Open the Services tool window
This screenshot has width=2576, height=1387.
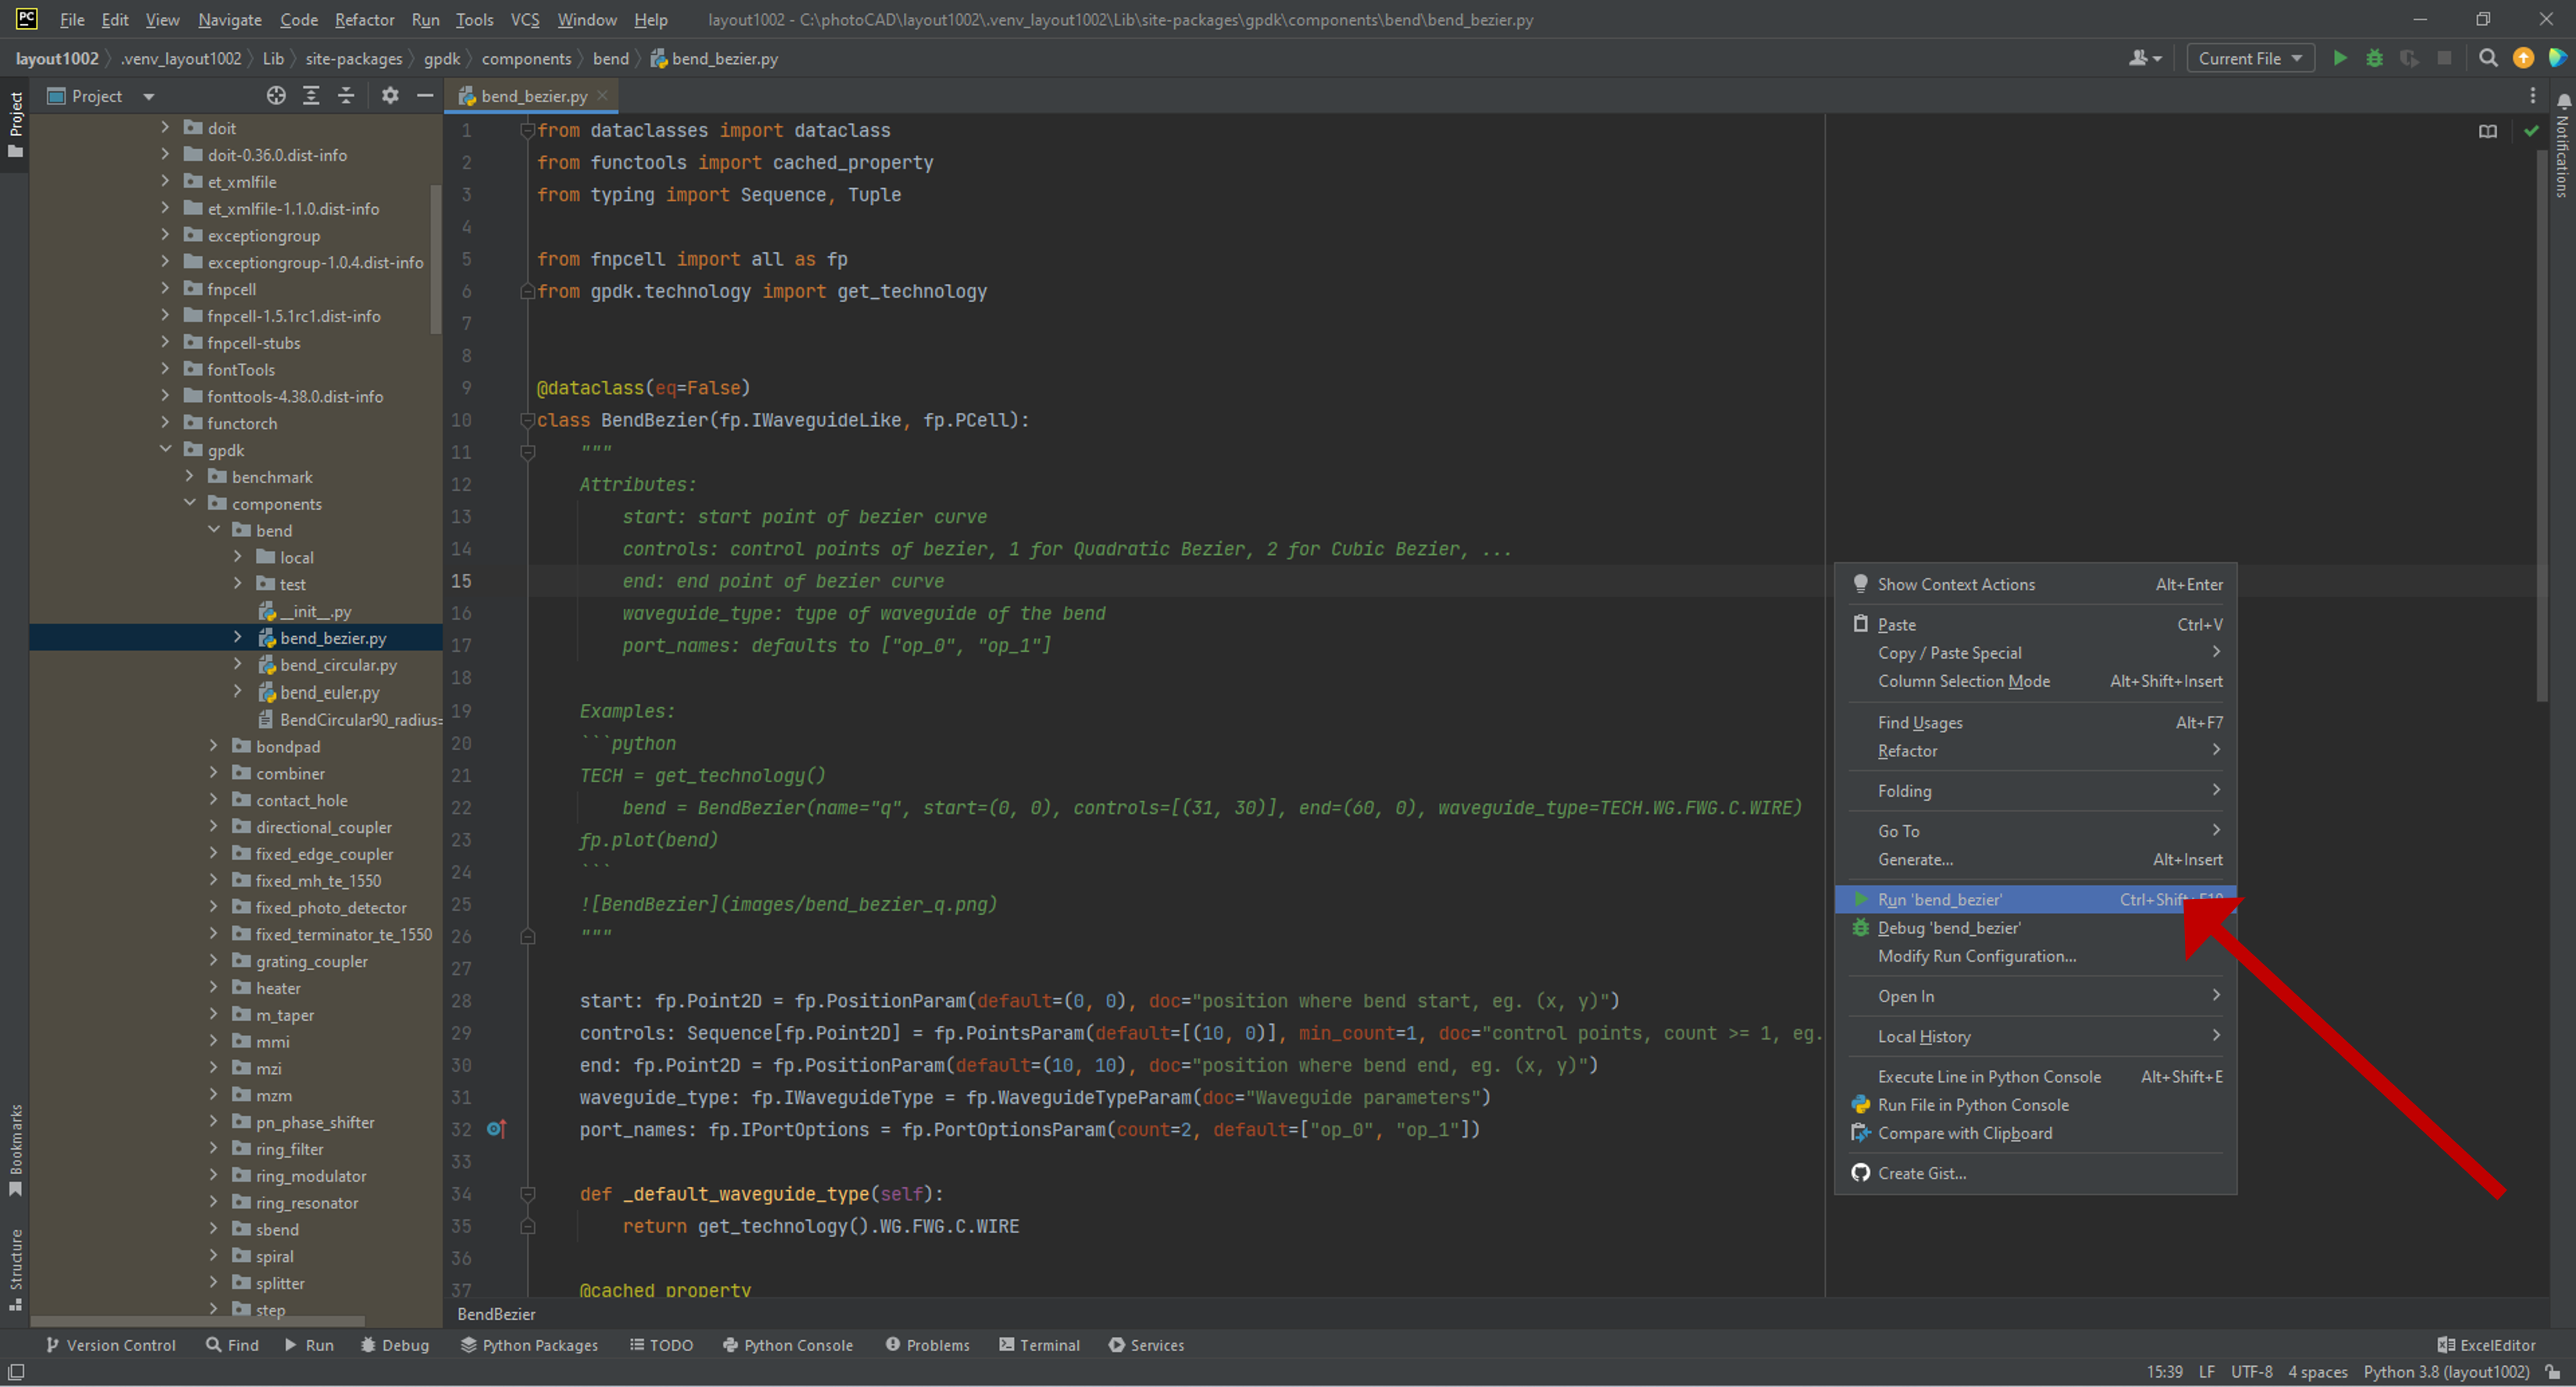click(x=1146, y=1345)
